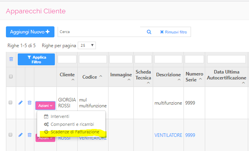This screenshot has height=151, width=249.
Task: Click 9999 serial in multifunzione row
Action: click(190, 103)
